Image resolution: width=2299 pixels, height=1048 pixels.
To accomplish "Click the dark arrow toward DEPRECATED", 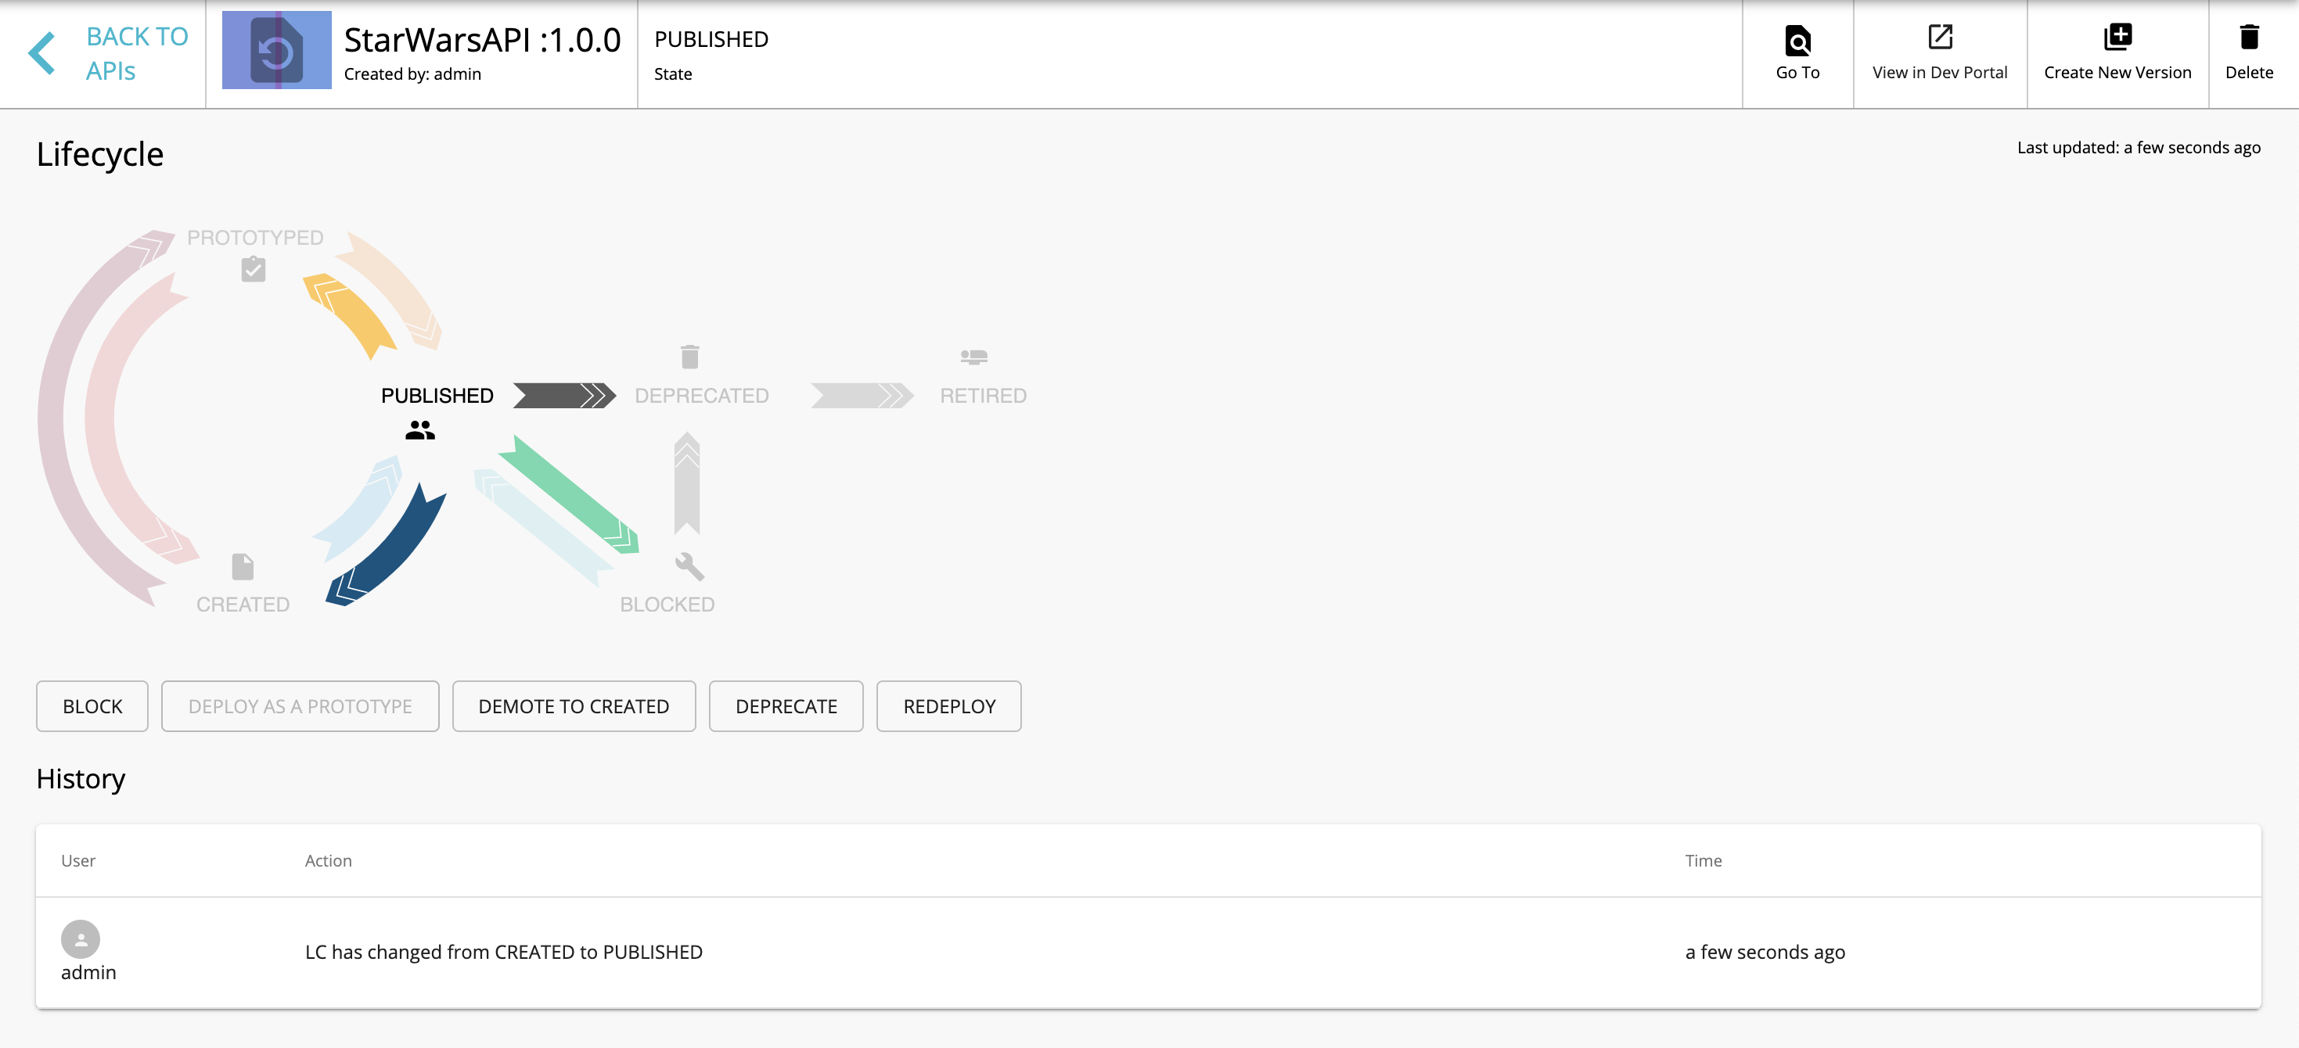I will click(564, 395).
